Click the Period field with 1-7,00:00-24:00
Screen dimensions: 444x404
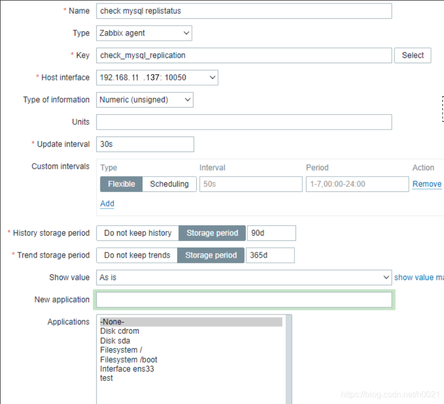click(x=357, y=184)
